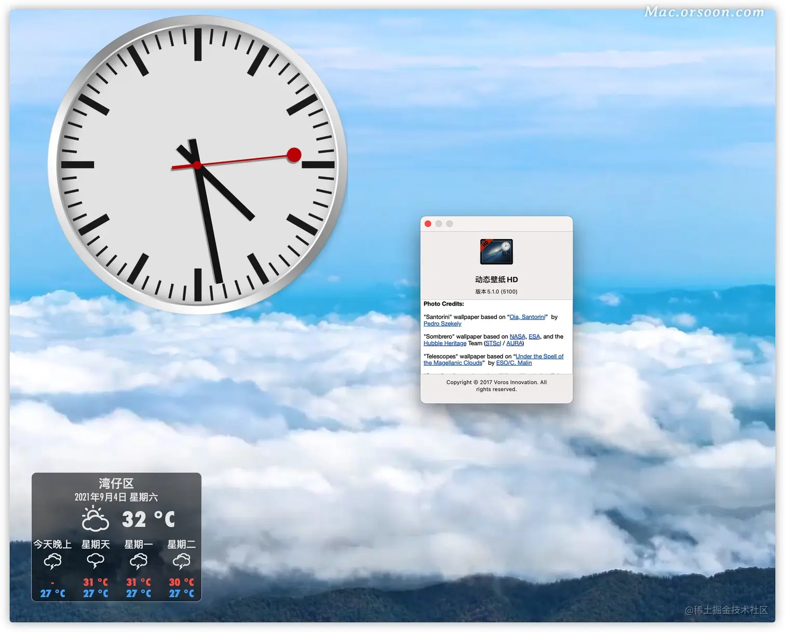Open the "Oia, Santorini" link
Image resolution: width=785 pixels, height=632 pixels.
point(527,317)
